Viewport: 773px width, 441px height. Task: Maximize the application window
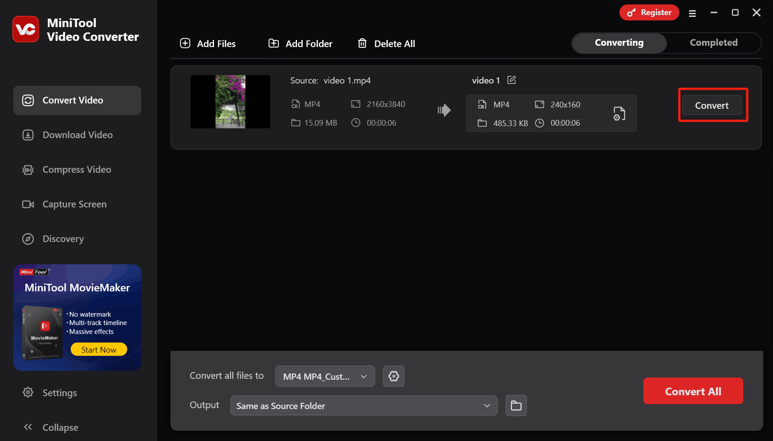point(735,12)
